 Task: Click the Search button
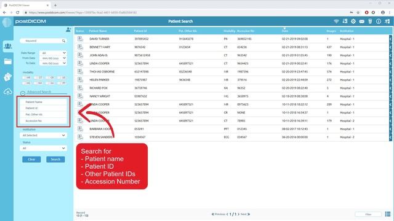point(55,160)
